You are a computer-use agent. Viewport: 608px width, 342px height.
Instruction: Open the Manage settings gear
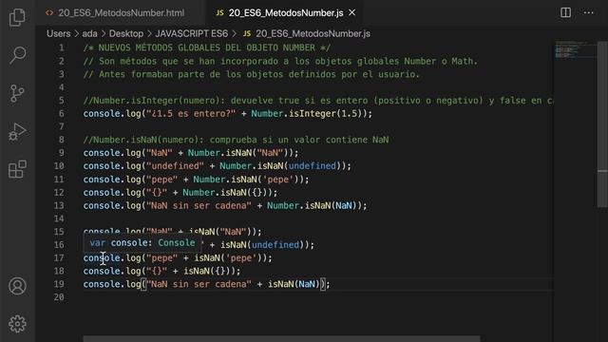(17, 324)
